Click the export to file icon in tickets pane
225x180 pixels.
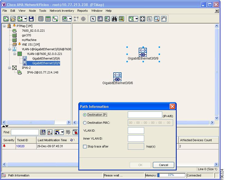coord(43,132)
